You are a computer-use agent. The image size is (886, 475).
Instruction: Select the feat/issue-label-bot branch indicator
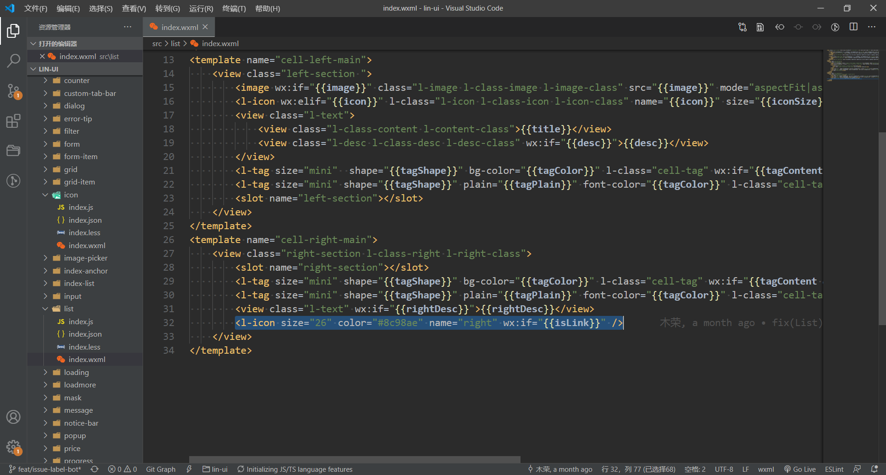(x=45, y=469)
